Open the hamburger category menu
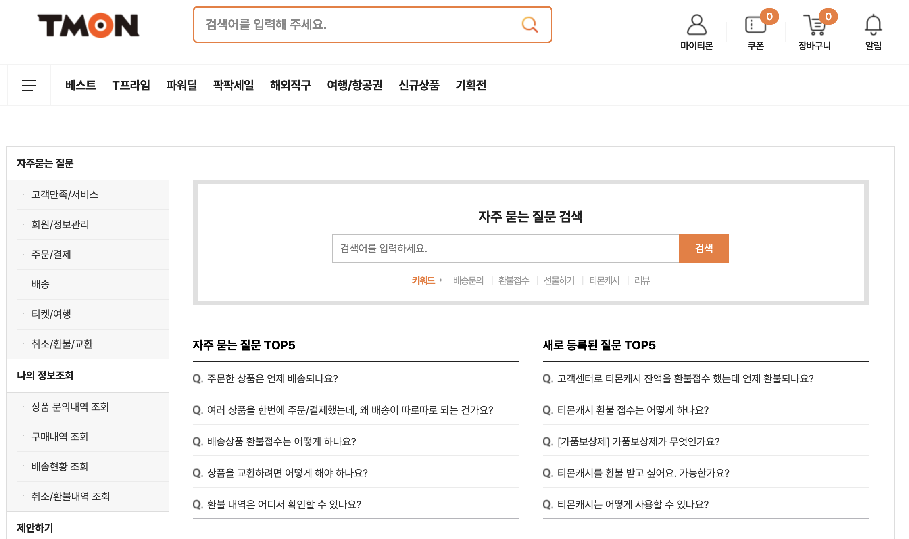Viewport: 909px width, 539px height. [x=29, y=85]
